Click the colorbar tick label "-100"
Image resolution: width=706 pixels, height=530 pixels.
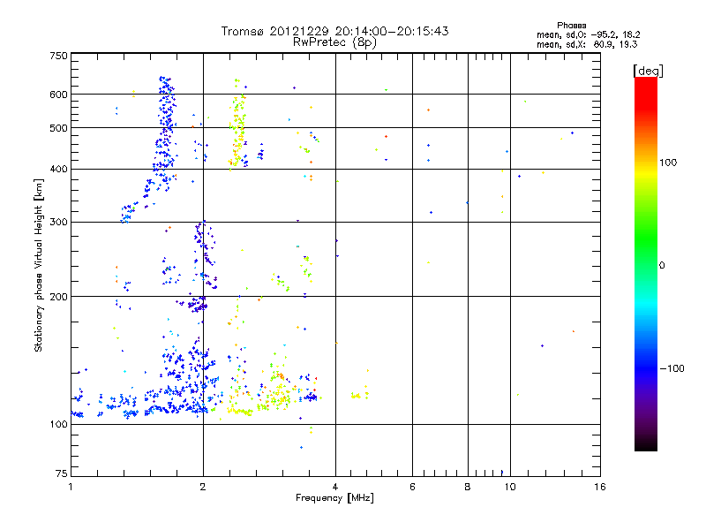(672, 368)
